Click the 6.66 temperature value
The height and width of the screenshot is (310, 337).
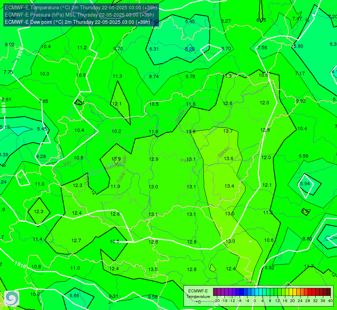tap(74, 296)
